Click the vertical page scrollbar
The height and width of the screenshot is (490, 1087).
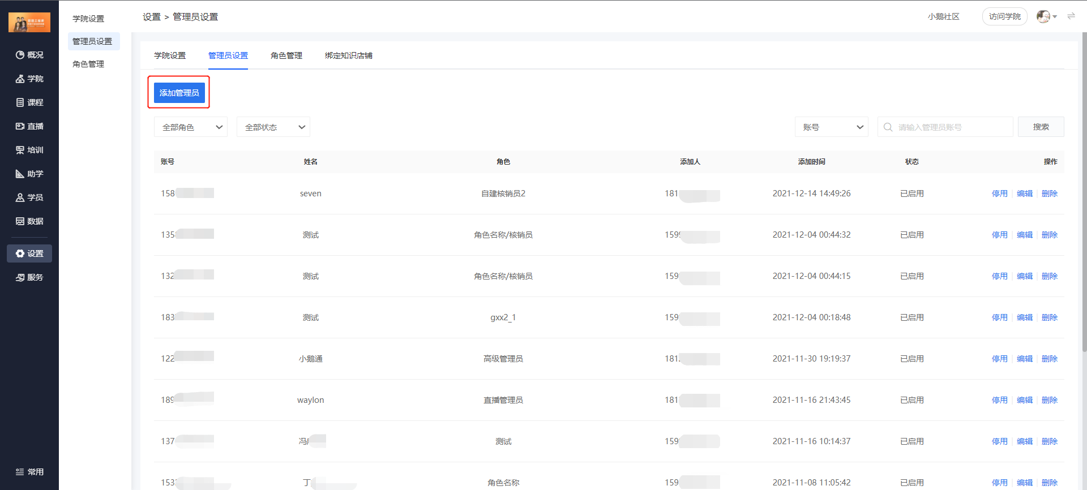point(1084,192)
